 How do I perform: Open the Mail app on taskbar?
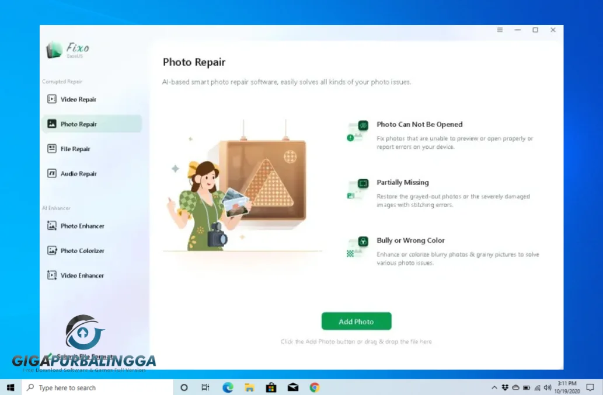(x=292, y=387)
